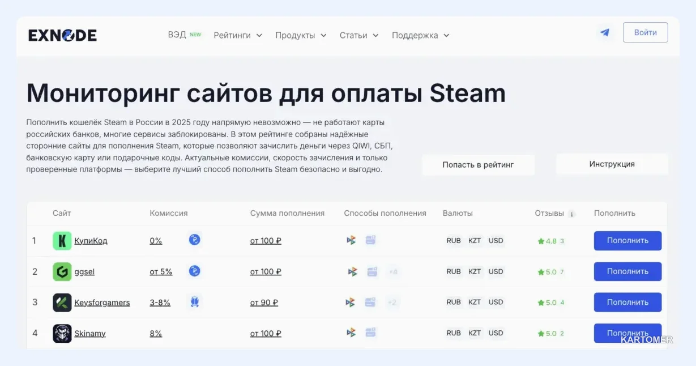The width and height of the screenshot is (696, 366).
Task: Click the КупиКод site logo
Action: [x=62, y=241]
